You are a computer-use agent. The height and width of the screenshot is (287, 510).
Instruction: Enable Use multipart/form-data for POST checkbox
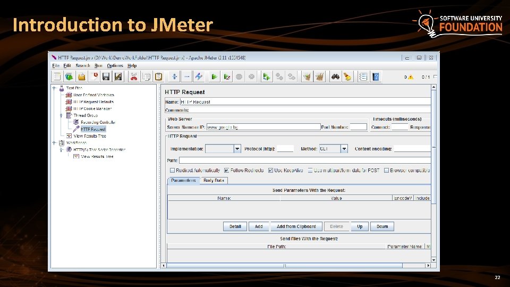310,170
